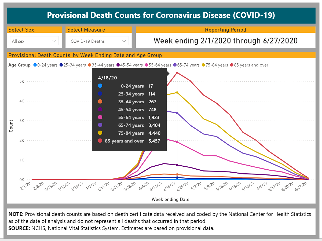Click the 85 years and over tooltip row
The height and width of the screenshot is (241, 322).
coord(129,141)
